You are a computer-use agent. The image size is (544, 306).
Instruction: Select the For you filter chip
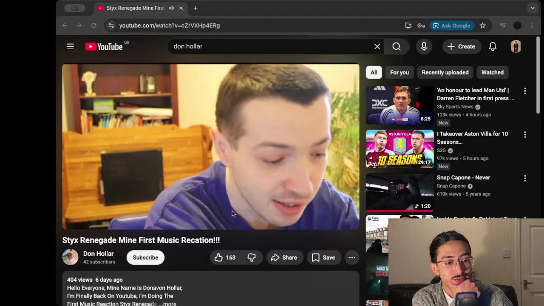pos(399,72)
